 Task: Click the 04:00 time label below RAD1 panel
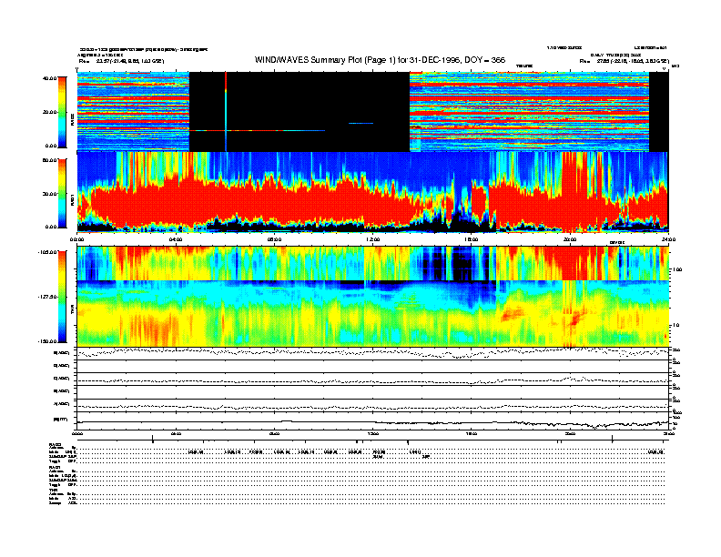(x=176, y=239)
